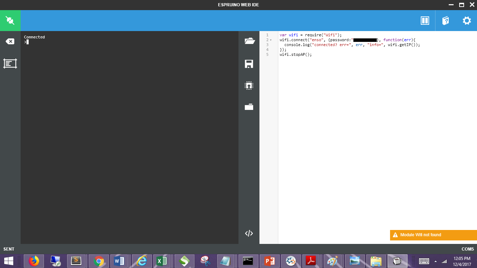Open the help book icon
This screenshot has width=477, height=268.
446,21
